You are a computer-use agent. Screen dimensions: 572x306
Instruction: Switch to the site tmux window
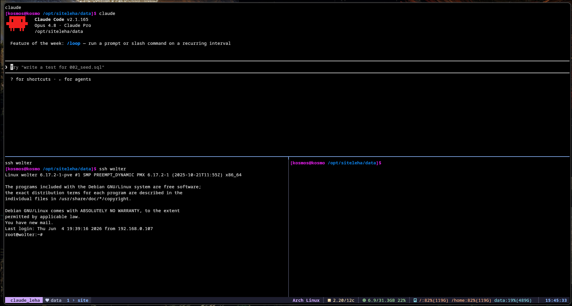tap(83, 300)
